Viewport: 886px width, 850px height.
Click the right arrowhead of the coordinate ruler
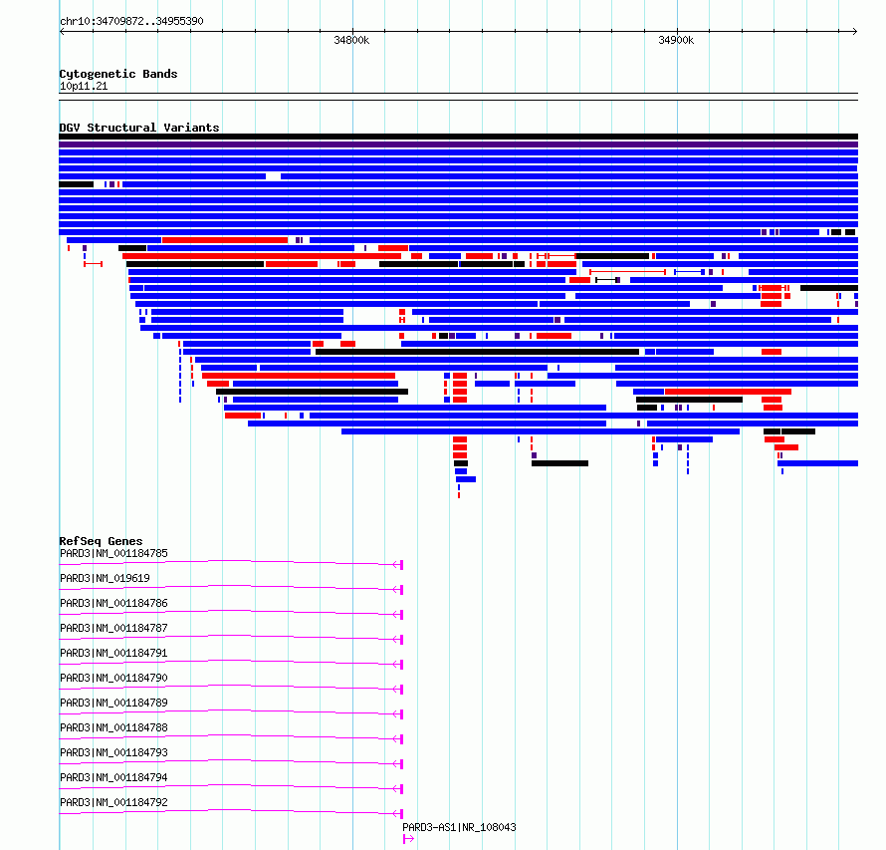tap(855, 32)
